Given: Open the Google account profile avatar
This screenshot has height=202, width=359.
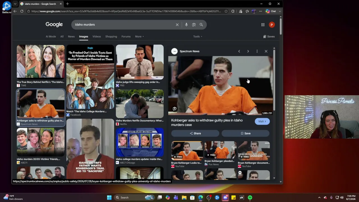Looking at the screenshot, I should (271, 25).
